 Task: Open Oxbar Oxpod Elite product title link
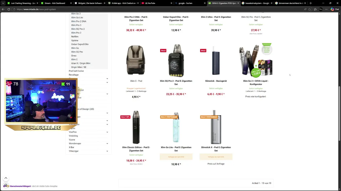tap(176, 19)
